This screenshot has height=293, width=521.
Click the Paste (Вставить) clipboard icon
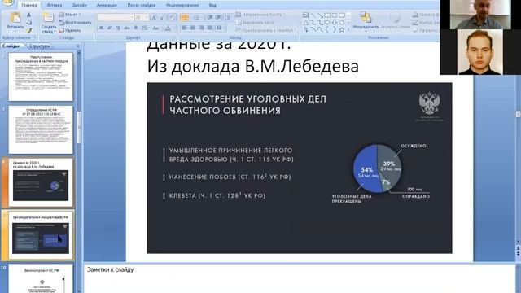tap(15, 17)
